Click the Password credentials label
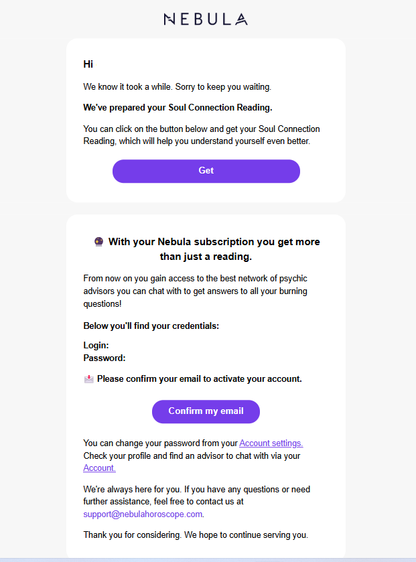 click(105, 358)
